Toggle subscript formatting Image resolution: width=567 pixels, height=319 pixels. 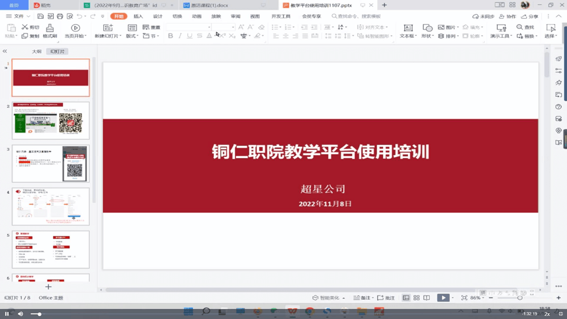coord(232,36)
